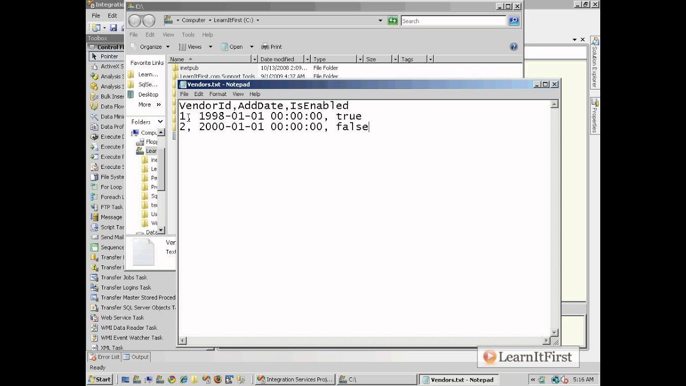
Task: Expand the Date modified column filter dropdown
Action: 307,59
